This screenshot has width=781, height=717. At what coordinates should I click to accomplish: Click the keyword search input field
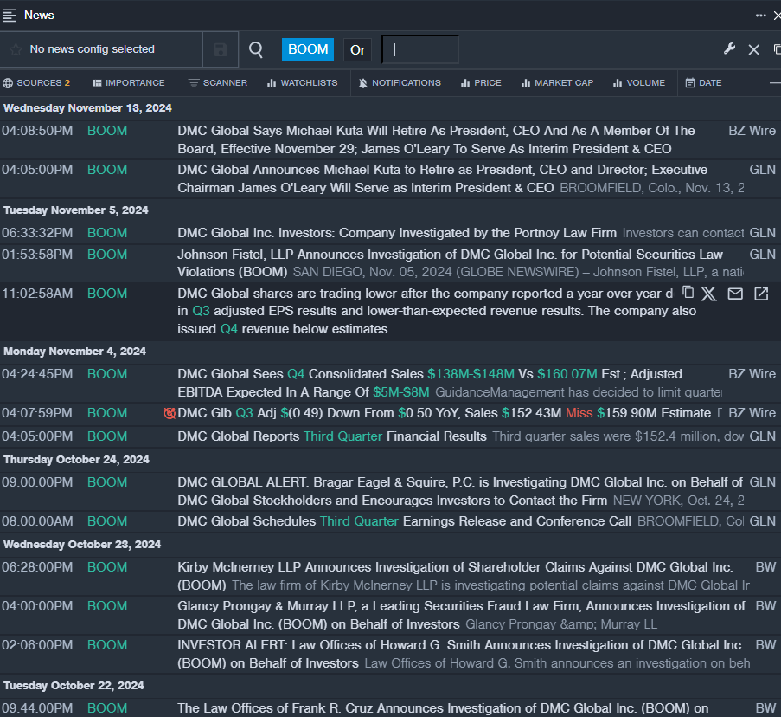(x=420, y=50)
